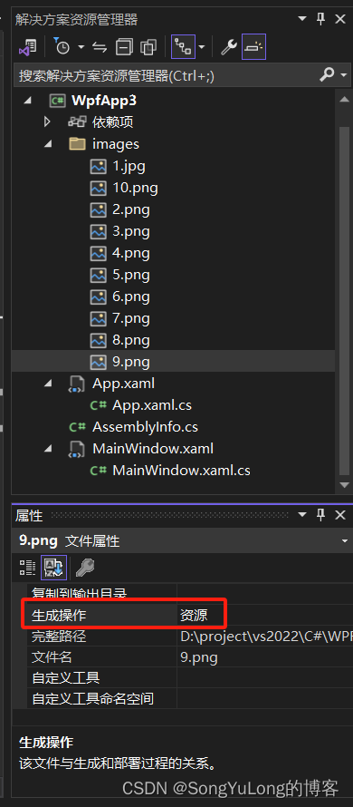Image resolution: width=353 pixels, height=807 pixels.
Task: Select file 5.png
Action: (131, 275)
